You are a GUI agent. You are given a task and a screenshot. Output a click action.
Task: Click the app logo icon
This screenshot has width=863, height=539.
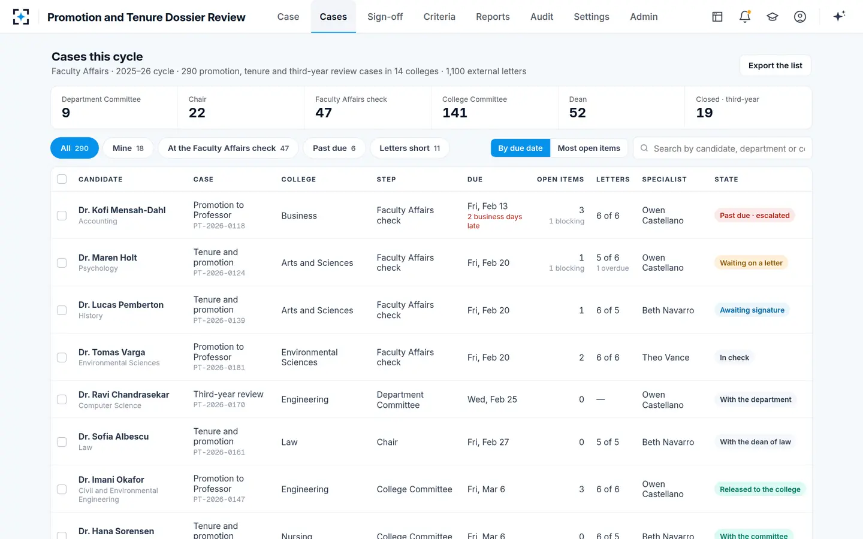click(21, 17)
